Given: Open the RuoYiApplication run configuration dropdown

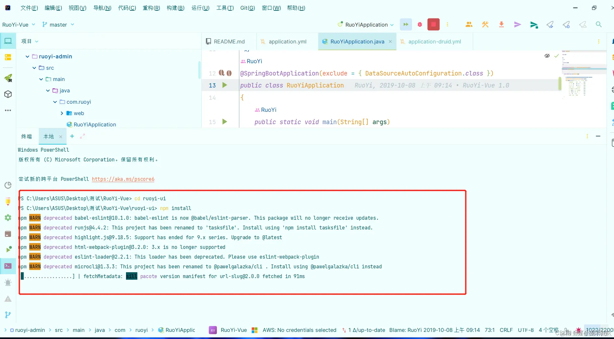Looking at the screenshot, I should click(366, 25).
